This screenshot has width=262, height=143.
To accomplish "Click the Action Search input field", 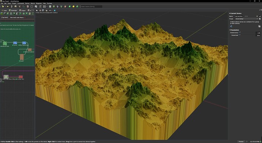I will tap(91, 6).
